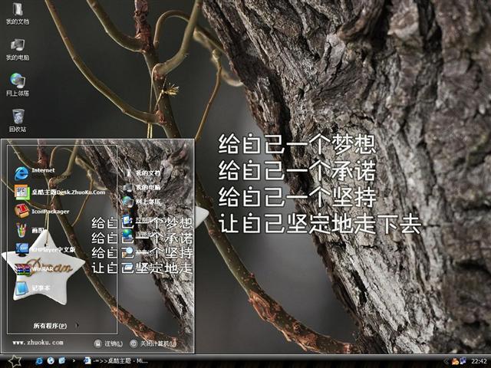Screen dimensions: 491x368
Task: Open the 我的电脑 desktop icon
Action: (x=18, y=50)
